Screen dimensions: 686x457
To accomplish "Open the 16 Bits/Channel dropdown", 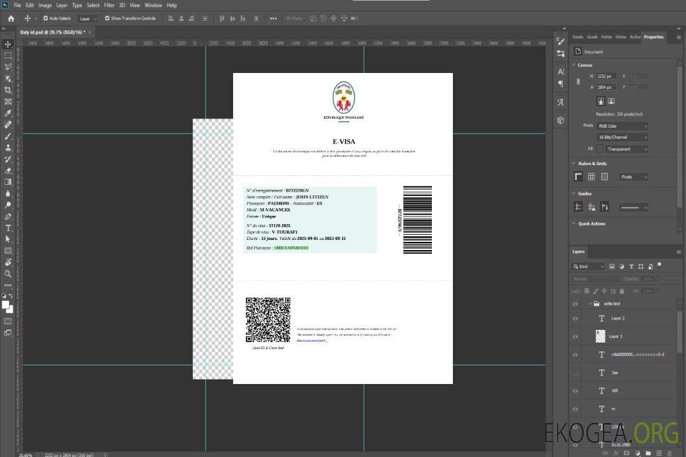I will [622, 137].
